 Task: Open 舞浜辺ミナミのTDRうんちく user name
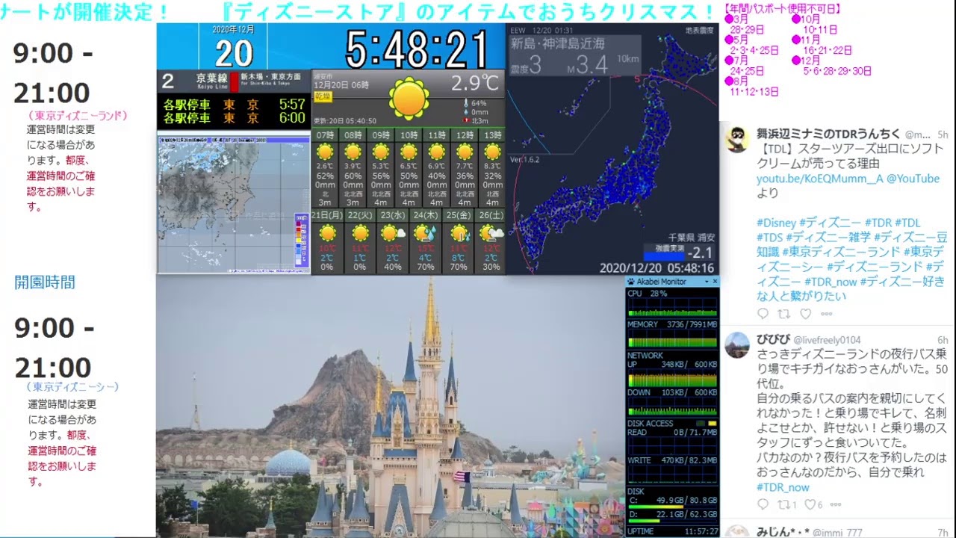828,134
